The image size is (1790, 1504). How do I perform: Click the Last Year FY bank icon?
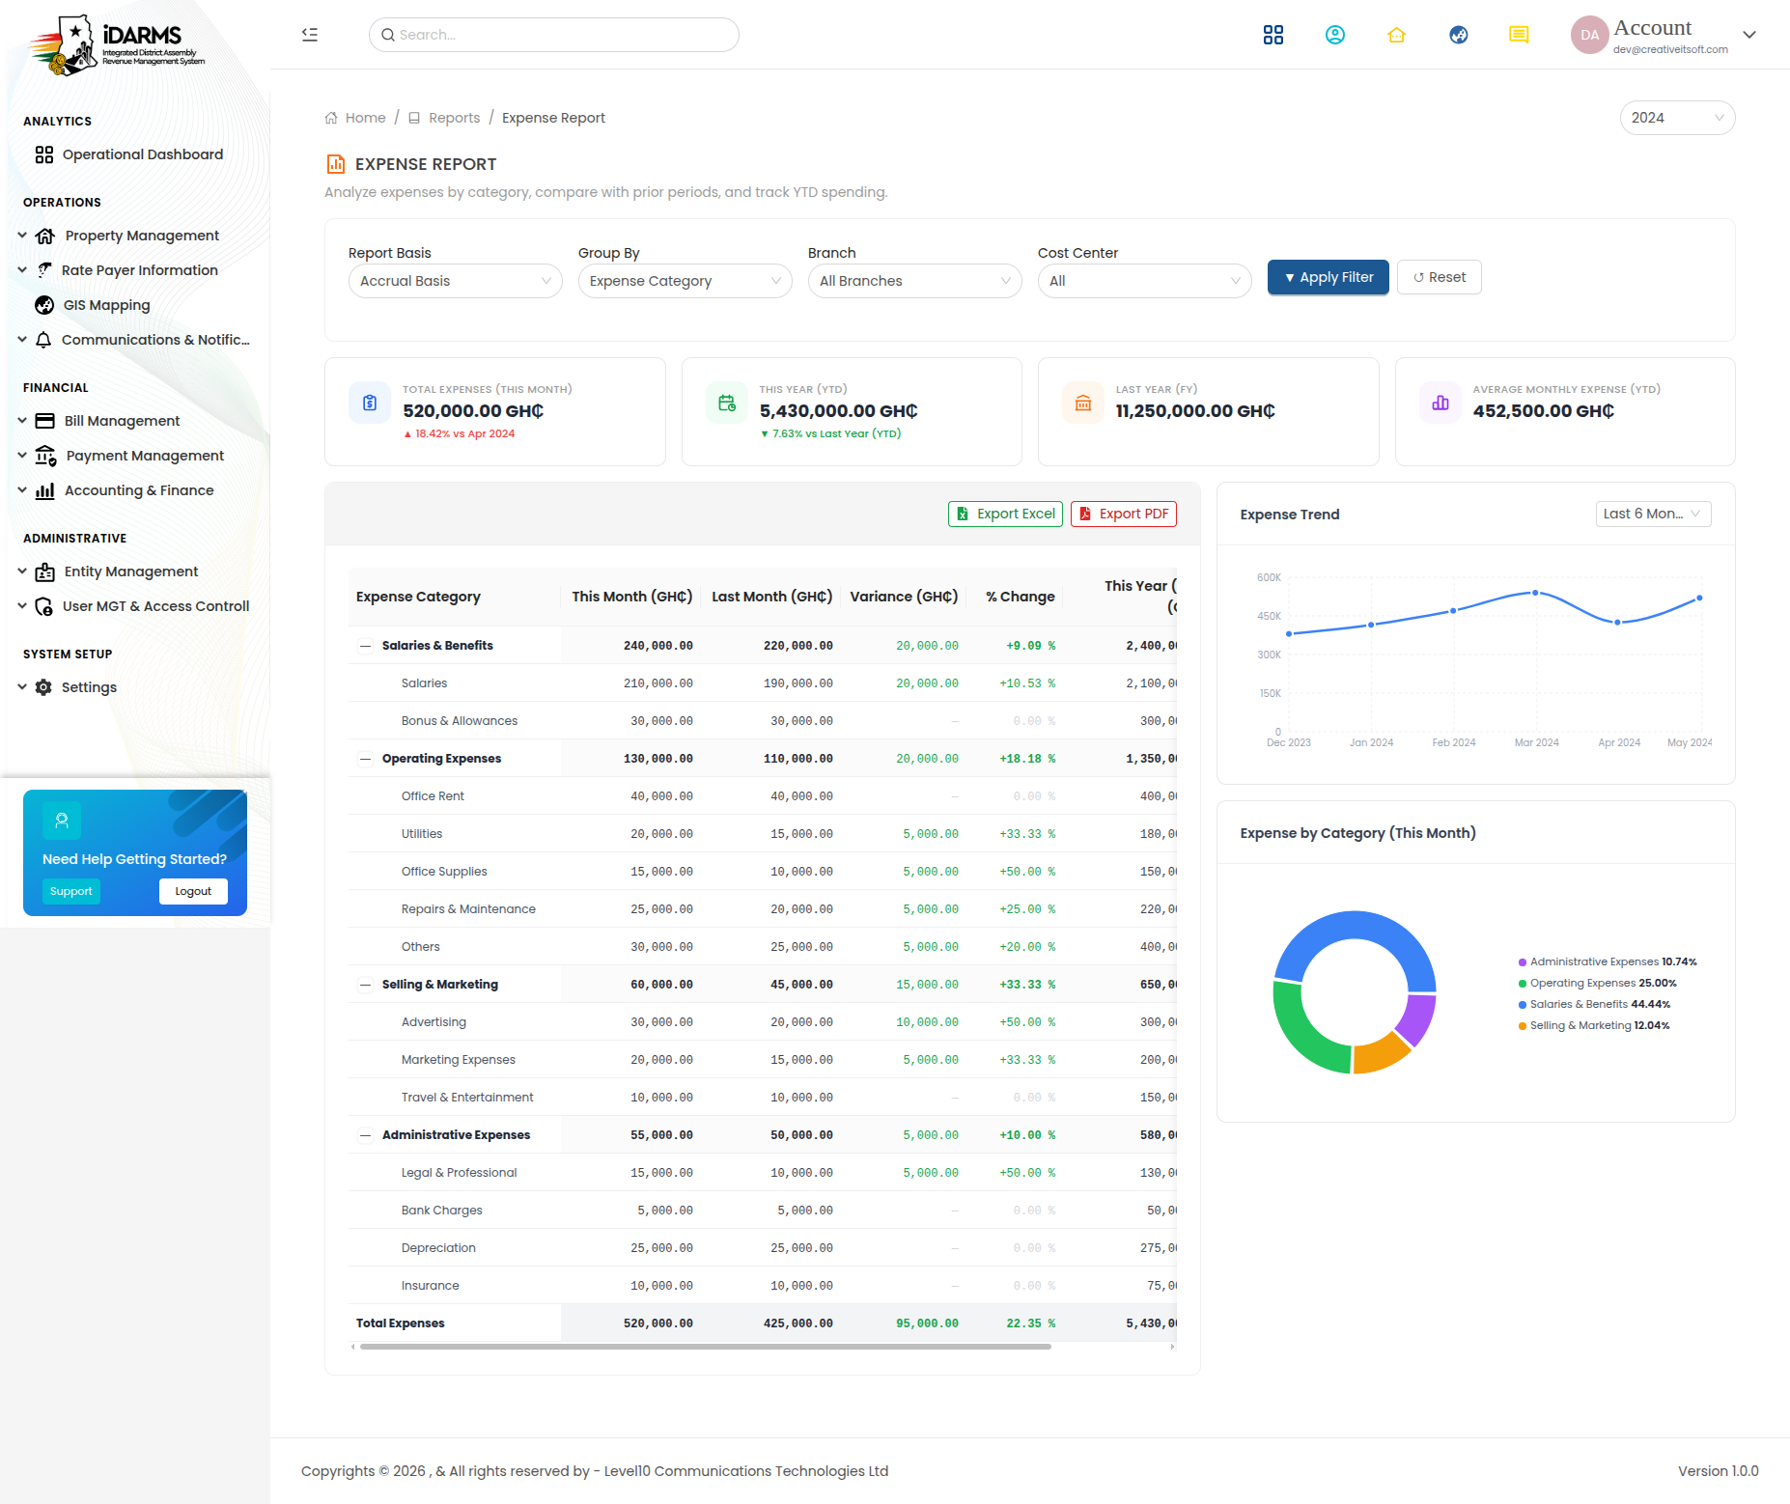pyautogui.click(x=1083, y=403)
